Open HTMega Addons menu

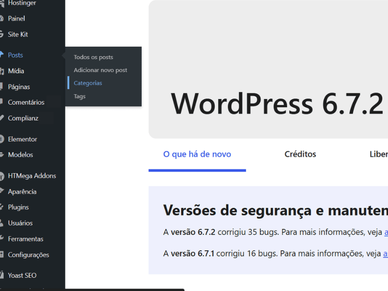point(32,176)
